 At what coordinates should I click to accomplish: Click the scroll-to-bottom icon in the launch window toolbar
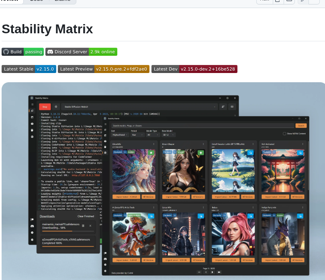[x=223, y=107]
